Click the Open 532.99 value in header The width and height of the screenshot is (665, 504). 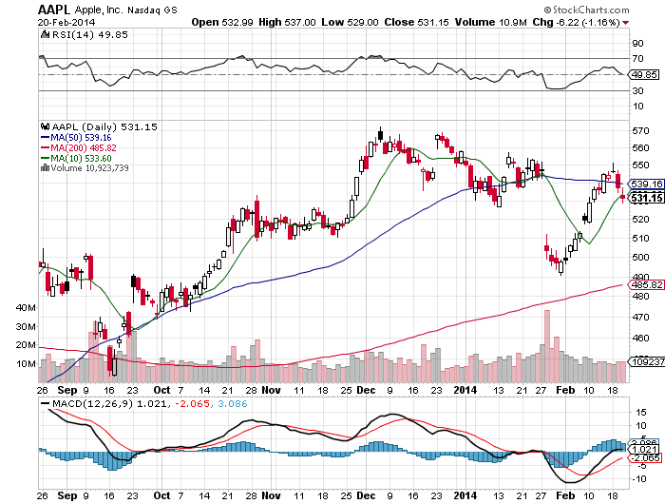click(x=222, y=22)
